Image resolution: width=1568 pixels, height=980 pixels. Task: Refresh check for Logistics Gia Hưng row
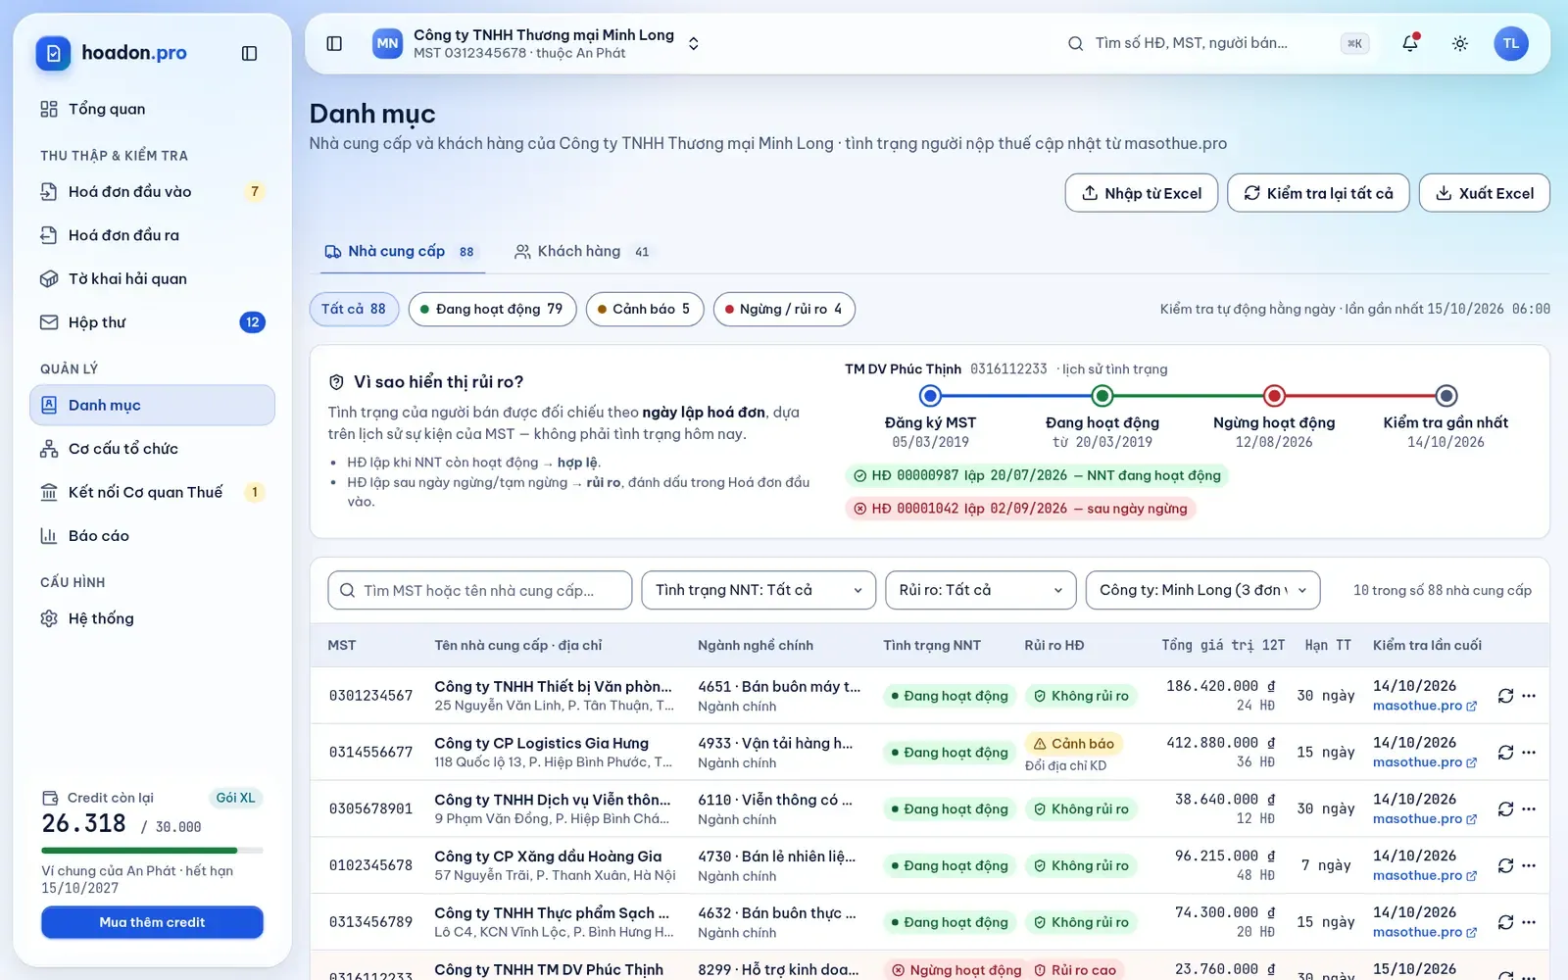click(x=1505, y=753)
